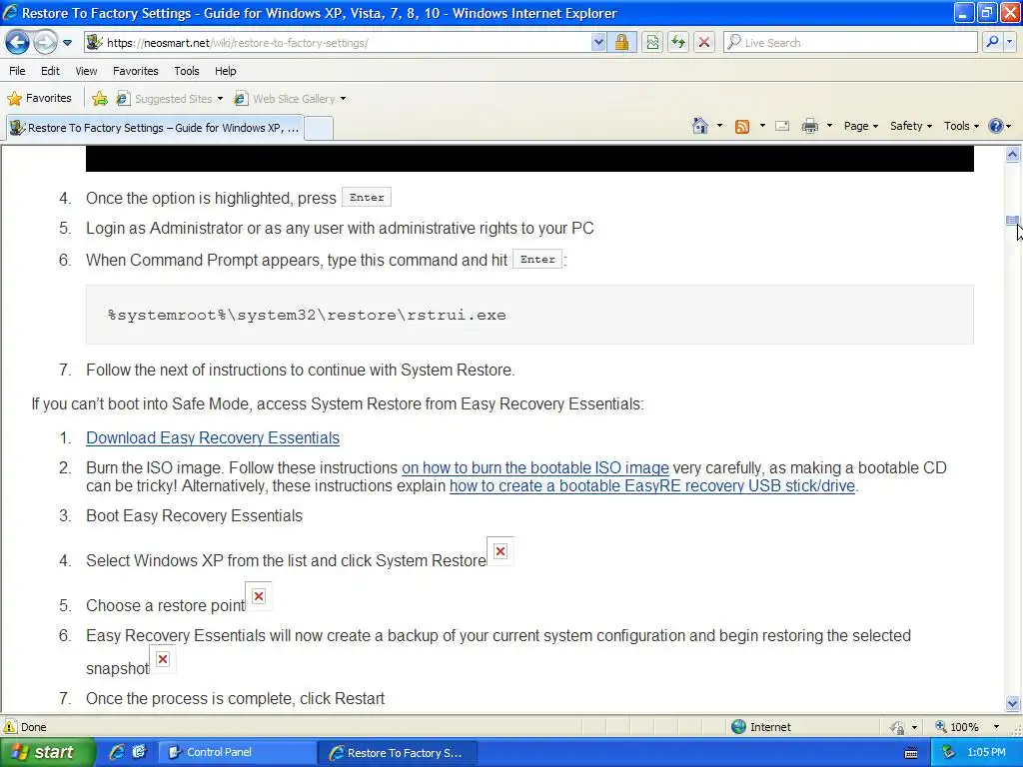Click the keyboard icon in system tray
The height and width of the screenshot is (767, 1023).
tap(911, 753)
